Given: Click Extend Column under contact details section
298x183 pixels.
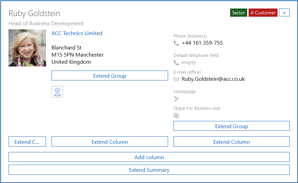Looking at the screenshot, I should click(232, 142).
